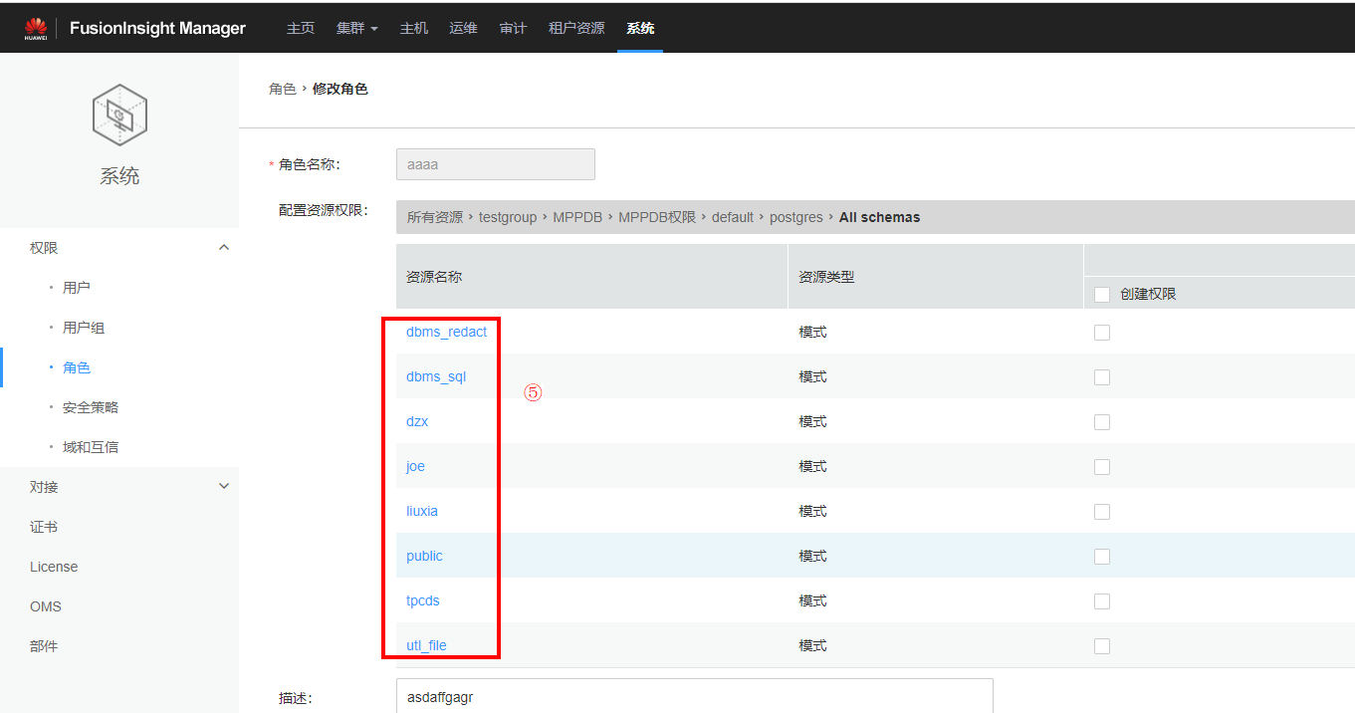Open the 集群 dropdown menu
Image resolution: width=1355 pixels, height=713 pixels.
point(357,28)
